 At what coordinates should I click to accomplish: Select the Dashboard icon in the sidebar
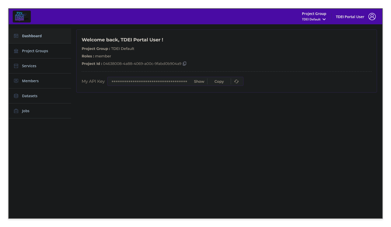tap(16, 36)
